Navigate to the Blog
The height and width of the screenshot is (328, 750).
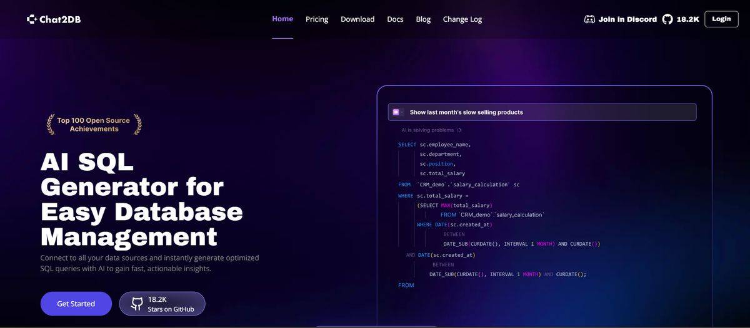(x=423, y=19)
